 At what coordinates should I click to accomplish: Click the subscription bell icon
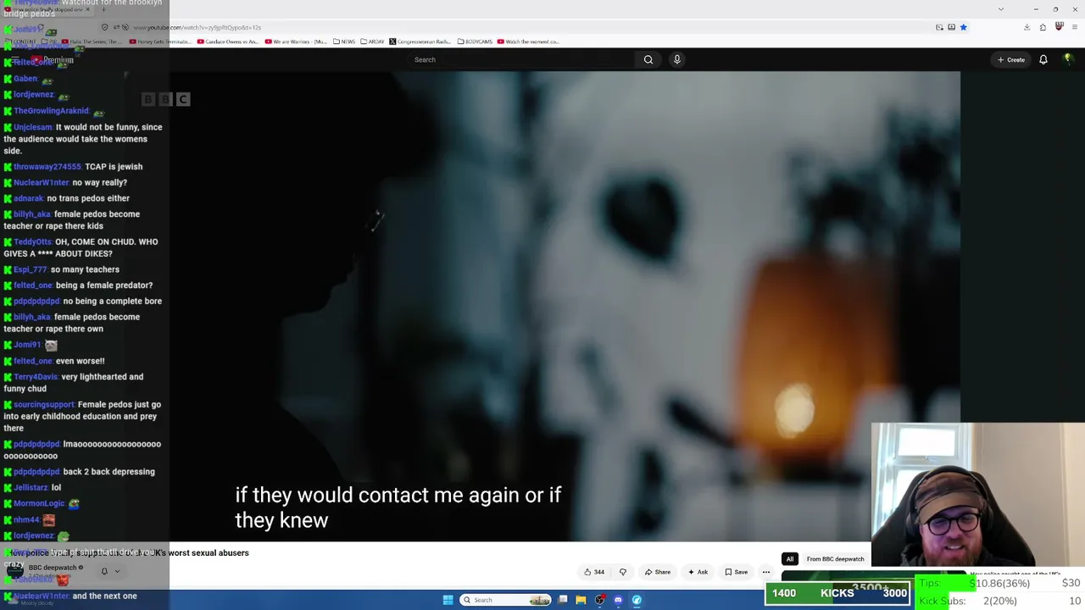pyautogui.click(x=104, y=572)
